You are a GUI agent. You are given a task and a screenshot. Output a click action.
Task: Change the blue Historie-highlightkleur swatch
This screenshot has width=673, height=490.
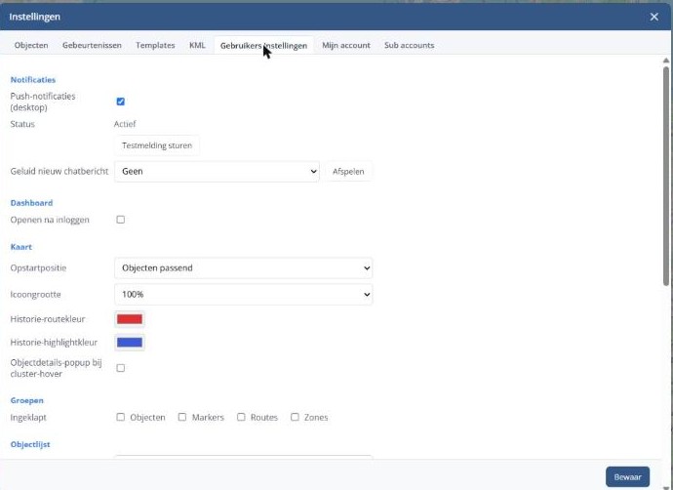130,343
